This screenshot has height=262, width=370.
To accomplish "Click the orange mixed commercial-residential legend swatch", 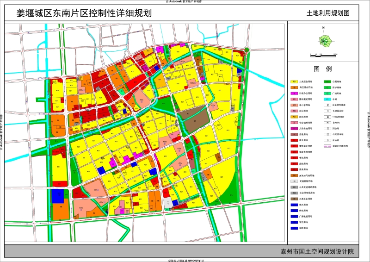I will click(x=294, y=87).
